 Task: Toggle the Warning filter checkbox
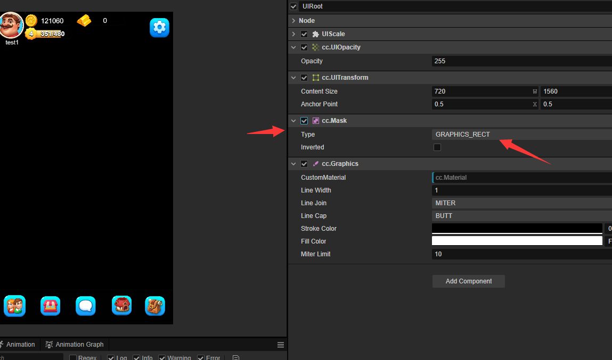pos(162,358)
